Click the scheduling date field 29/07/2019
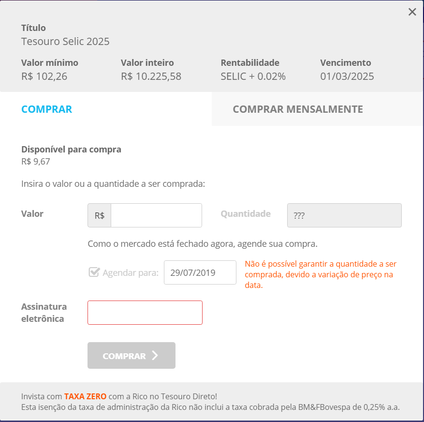 click(x=200, y=272)
